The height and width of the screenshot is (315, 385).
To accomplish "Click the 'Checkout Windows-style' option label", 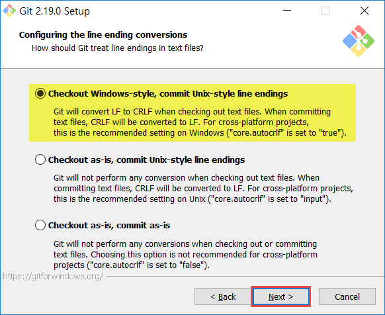I will click(x=168, y=93).
